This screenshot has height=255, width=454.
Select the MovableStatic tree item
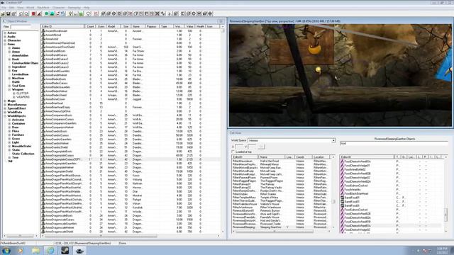(x=21, y=147)
